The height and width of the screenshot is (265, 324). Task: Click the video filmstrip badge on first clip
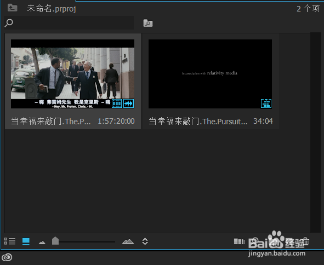(117, 103)
